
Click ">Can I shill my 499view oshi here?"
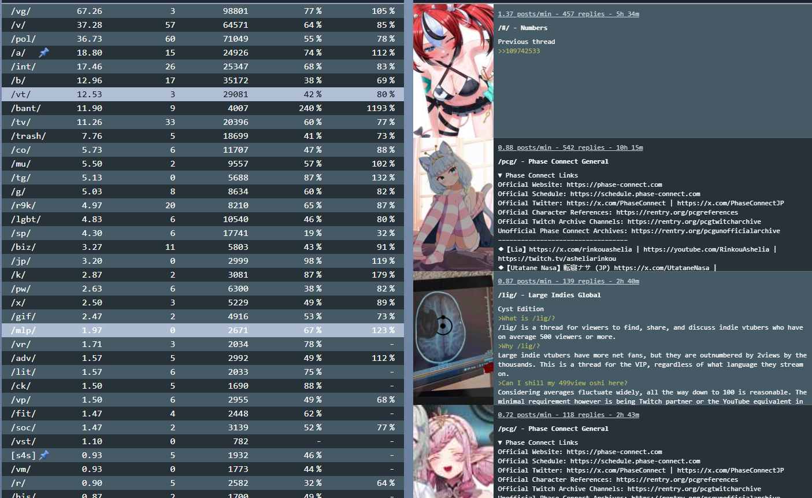tap(562, 383)
